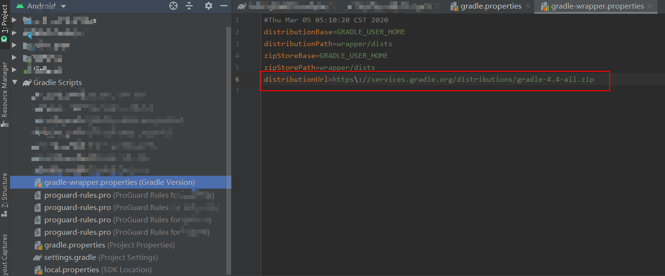Click line number 6 in gutter

[238, 79]
